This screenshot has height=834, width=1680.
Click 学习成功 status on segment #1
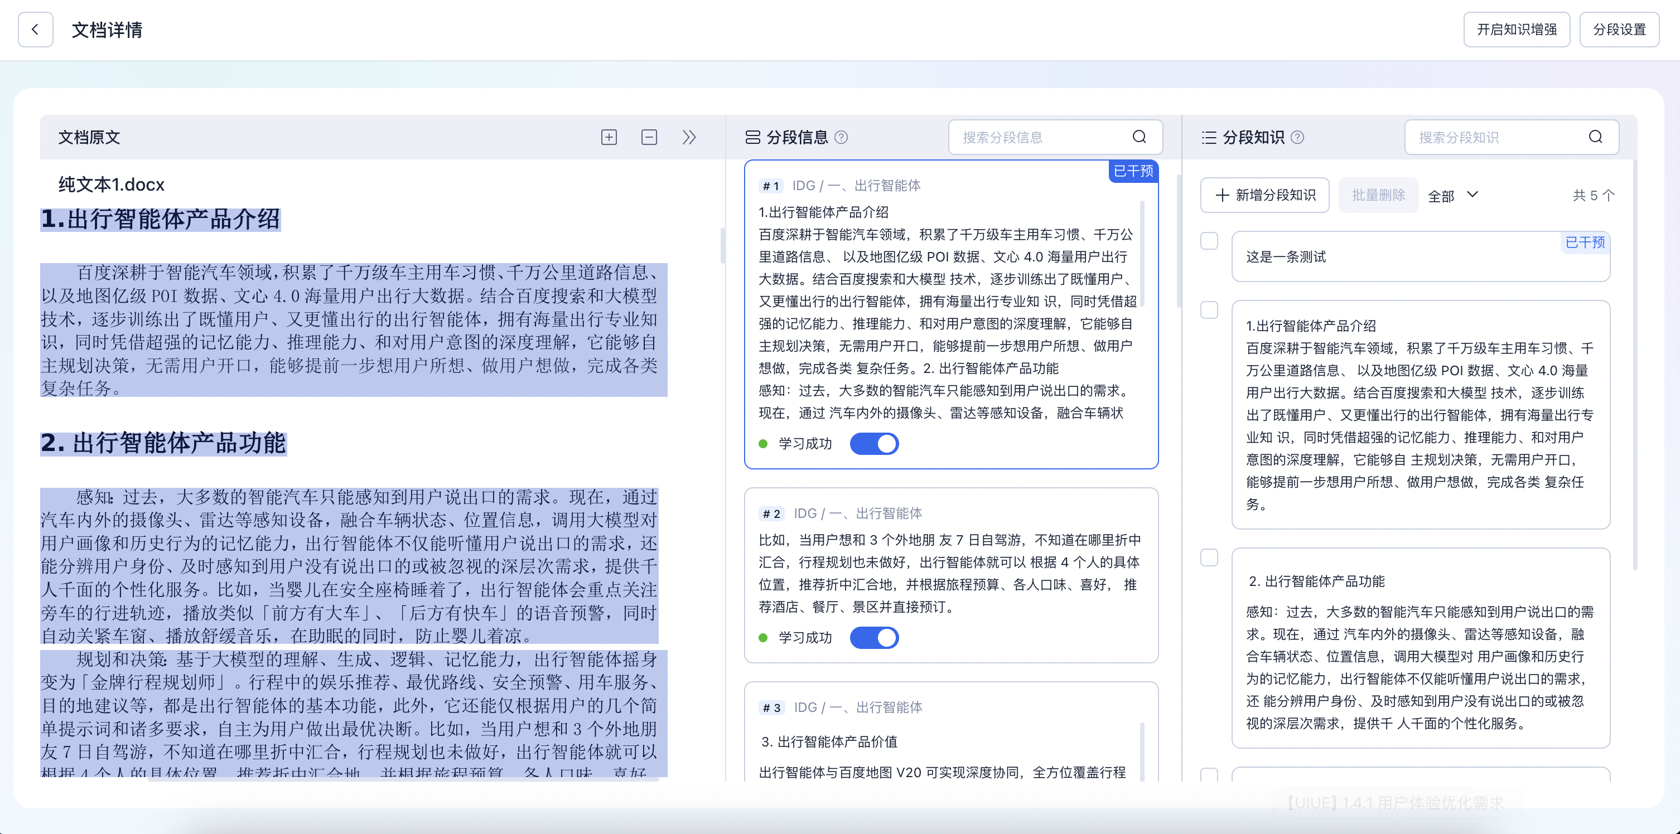[795, 443]
